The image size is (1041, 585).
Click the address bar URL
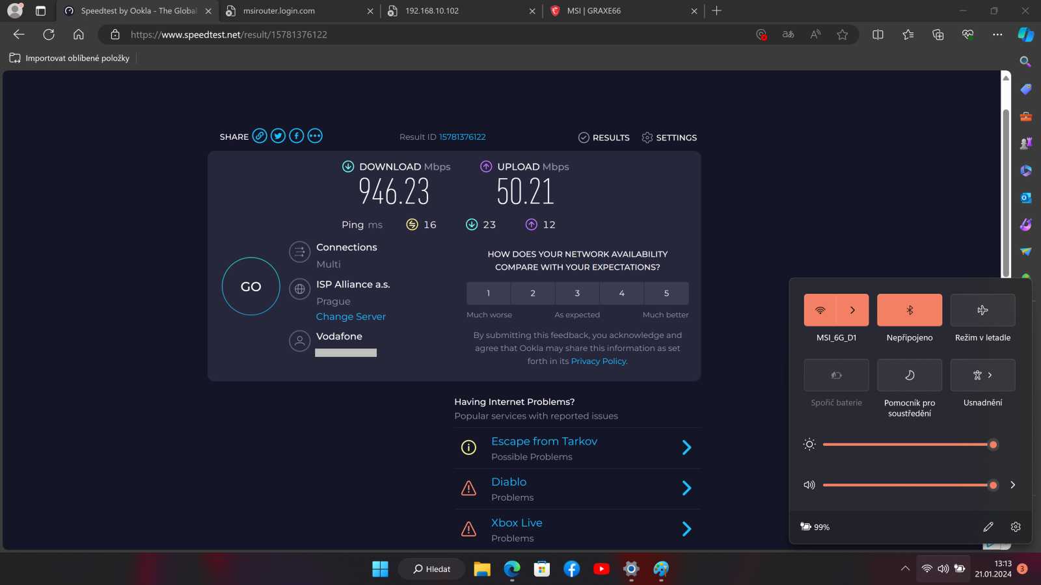(x=229, y=34)
